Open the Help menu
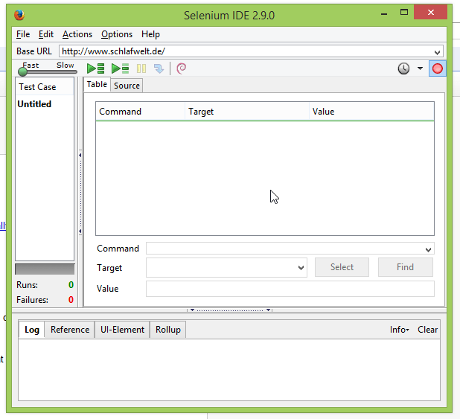Viewport: 460px width, 419px height. pyautogui.click(x=150, y=34)
